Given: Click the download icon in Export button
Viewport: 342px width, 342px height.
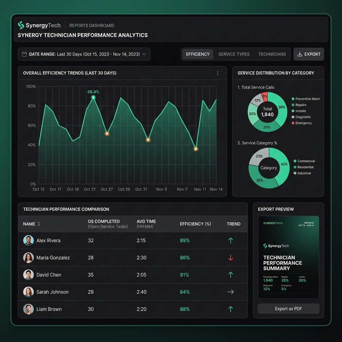Looking at the screenshot, I should 300,54.
